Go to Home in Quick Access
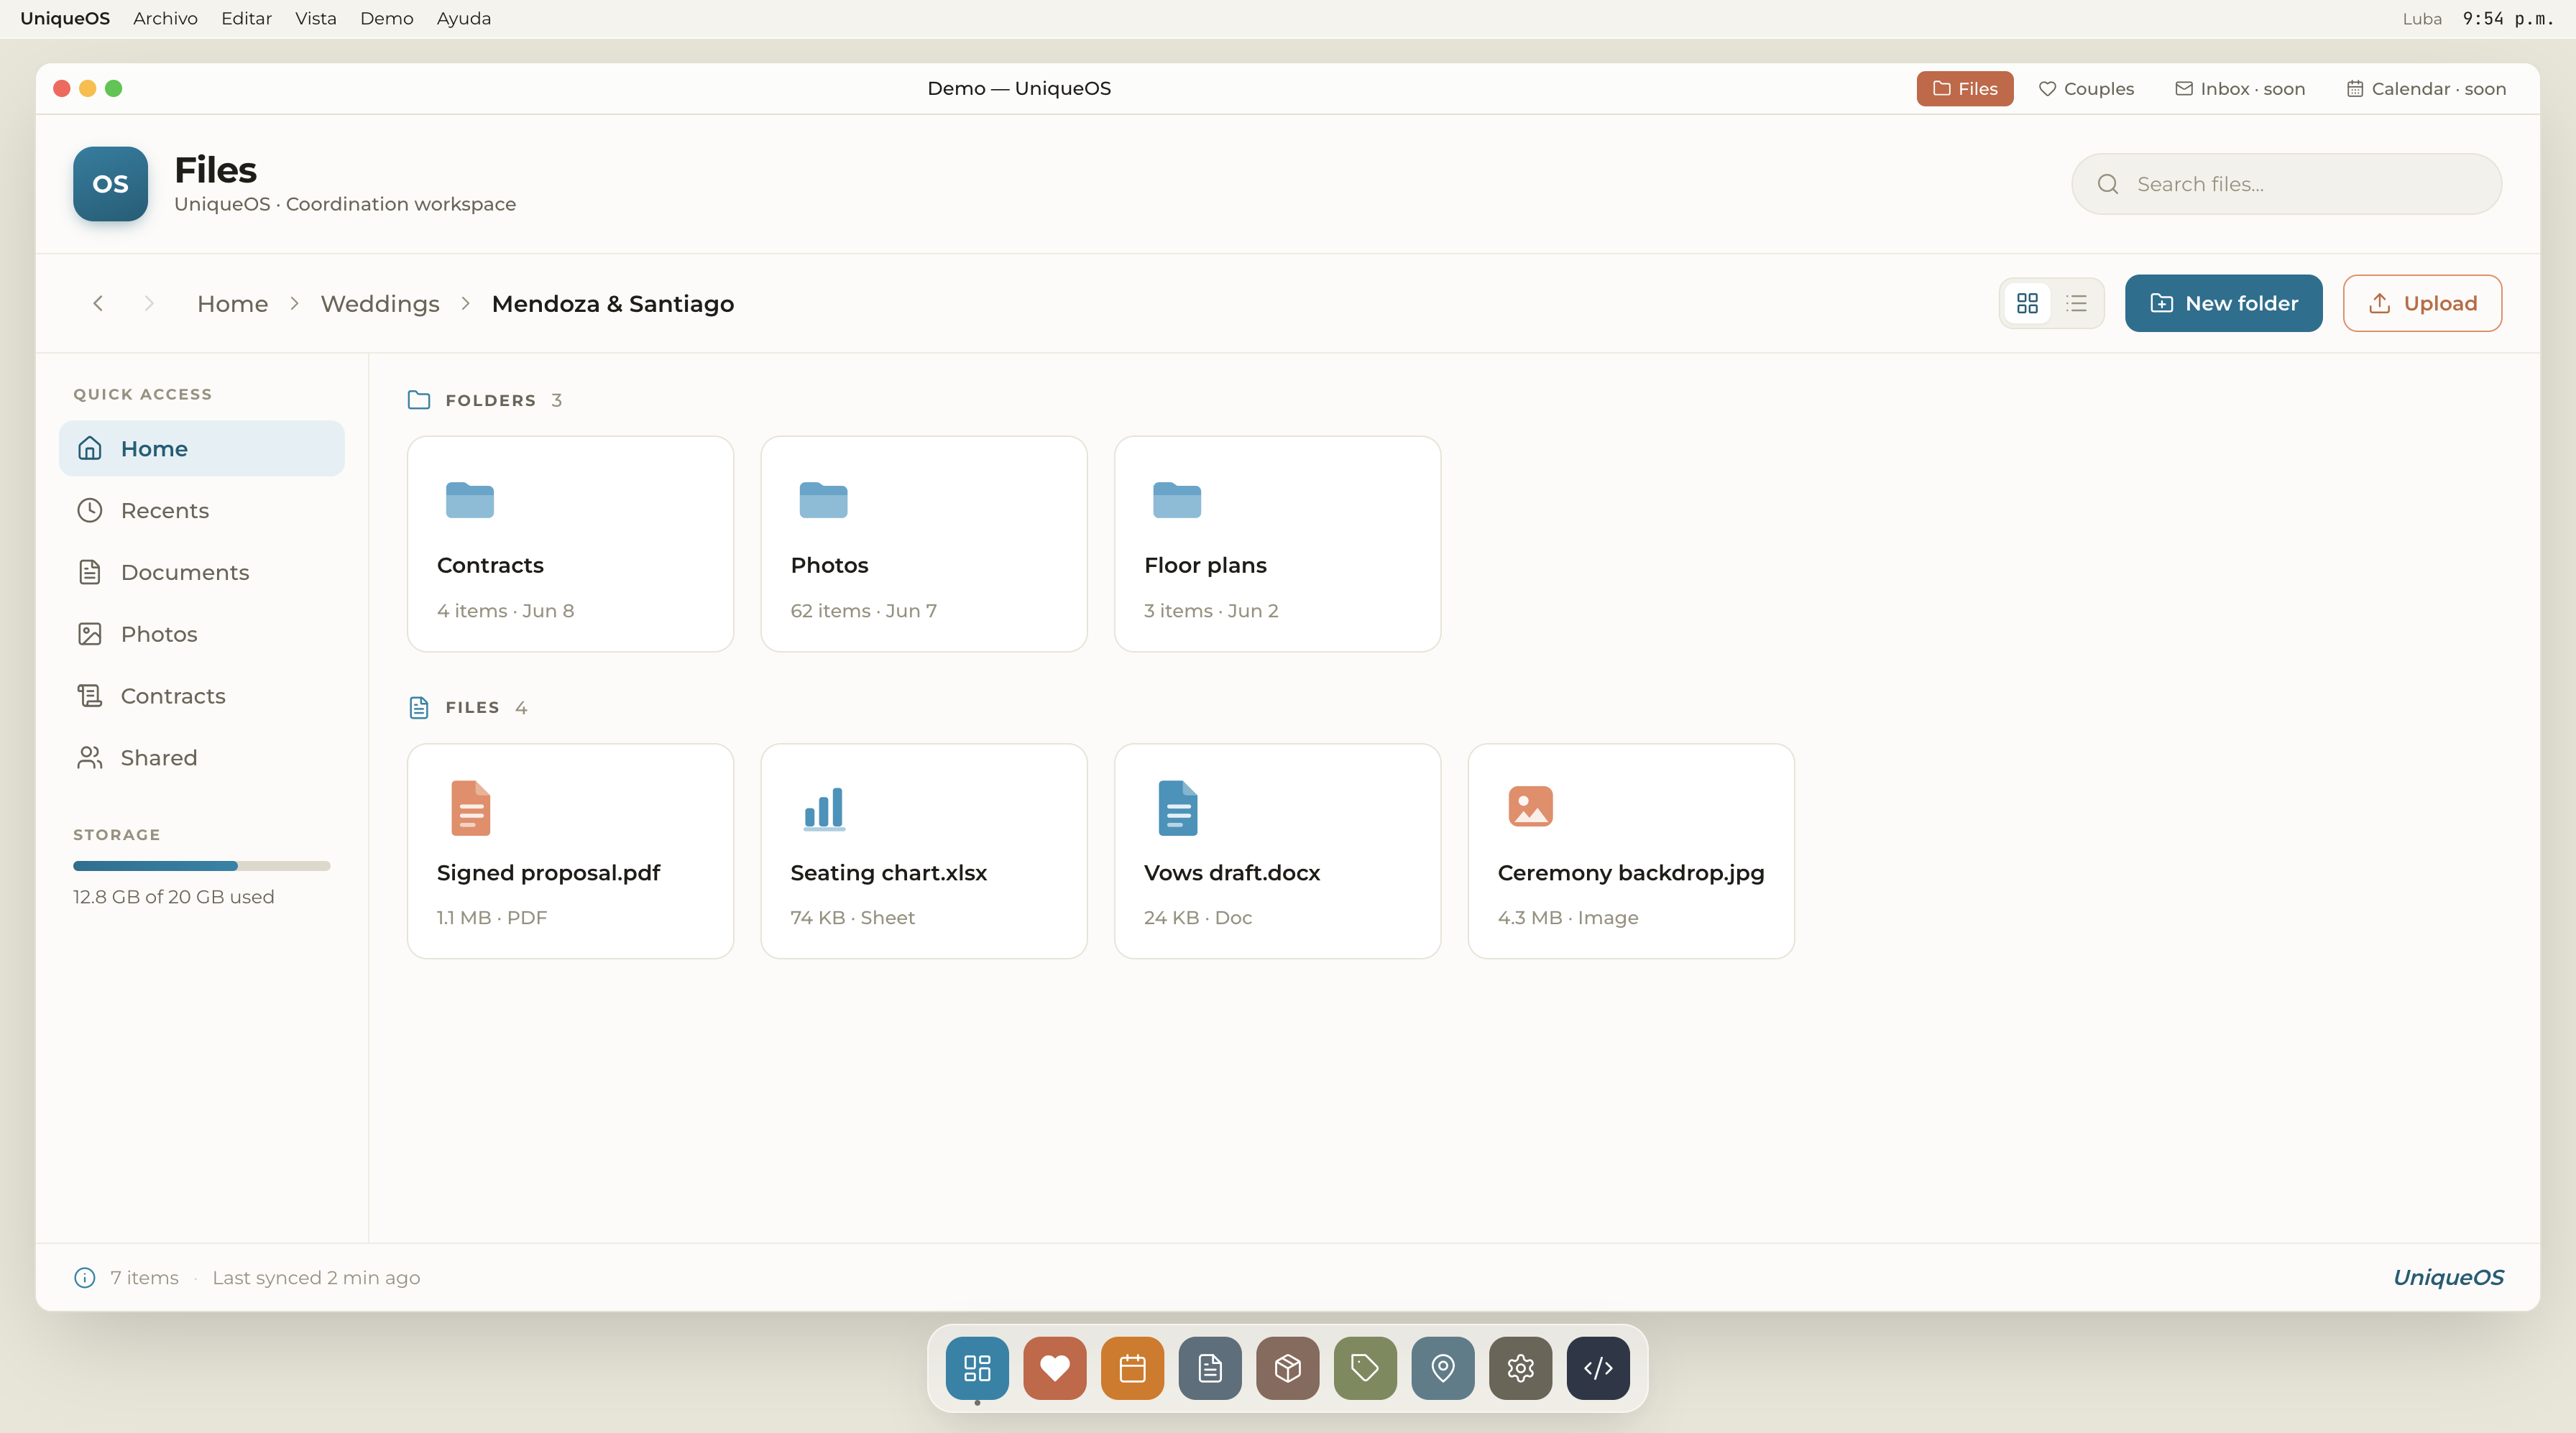2576x1433 pixels. tap(202, 448)
